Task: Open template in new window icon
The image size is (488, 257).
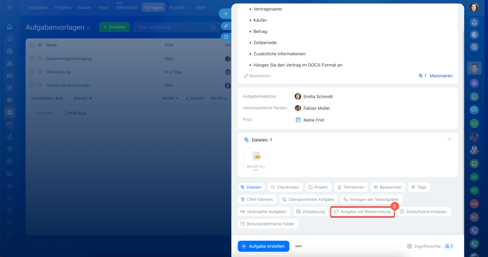Action: tap(226, 37)
